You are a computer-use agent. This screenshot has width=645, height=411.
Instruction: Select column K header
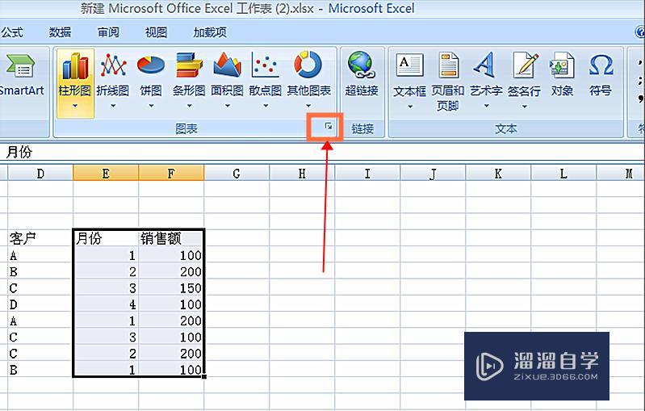(498, 174)
